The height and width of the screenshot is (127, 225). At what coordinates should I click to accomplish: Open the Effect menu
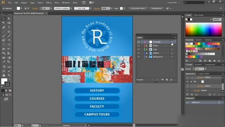pyautogui.click(x=49, y=2)
